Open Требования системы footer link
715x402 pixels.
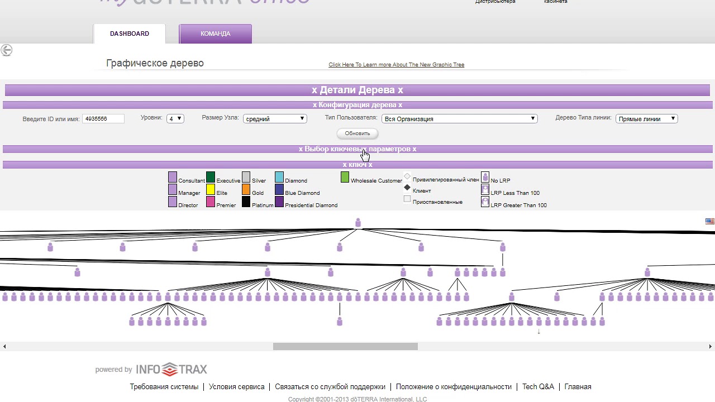tap(164, 386)
